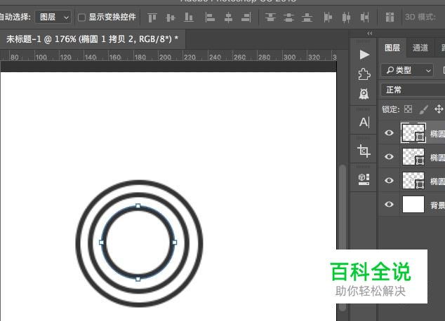Toggle eye of second ellipse layer
The height and width of the screenshot is (321, 445).
tap(389, 156)
